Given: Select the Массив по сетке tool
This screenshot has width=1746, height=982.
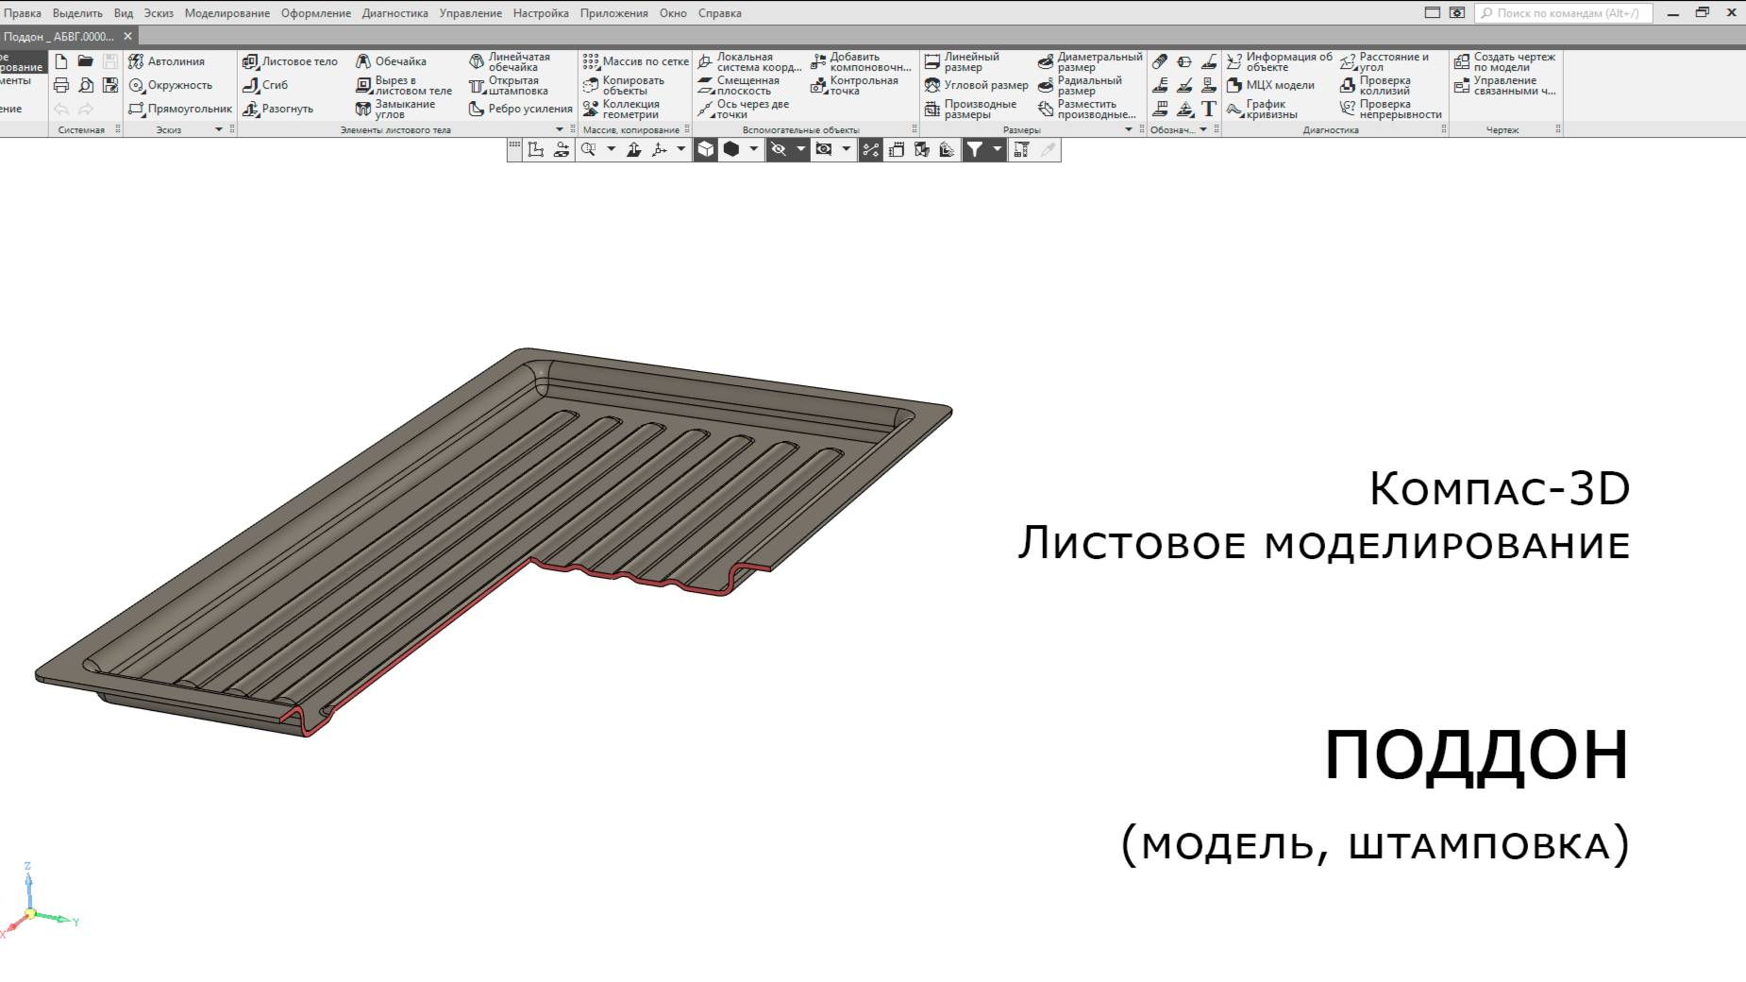Looking at the screenshot, I should 637,60.
